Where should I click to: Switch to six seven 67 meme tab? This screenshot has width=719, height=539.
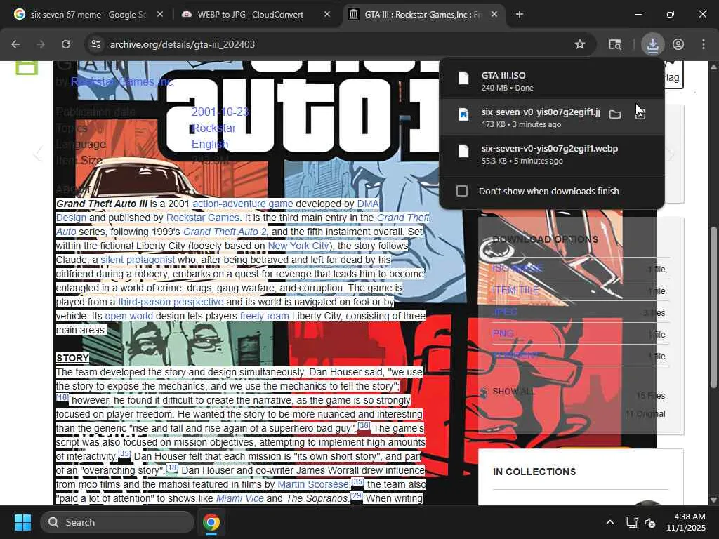(x=86, y=14)
